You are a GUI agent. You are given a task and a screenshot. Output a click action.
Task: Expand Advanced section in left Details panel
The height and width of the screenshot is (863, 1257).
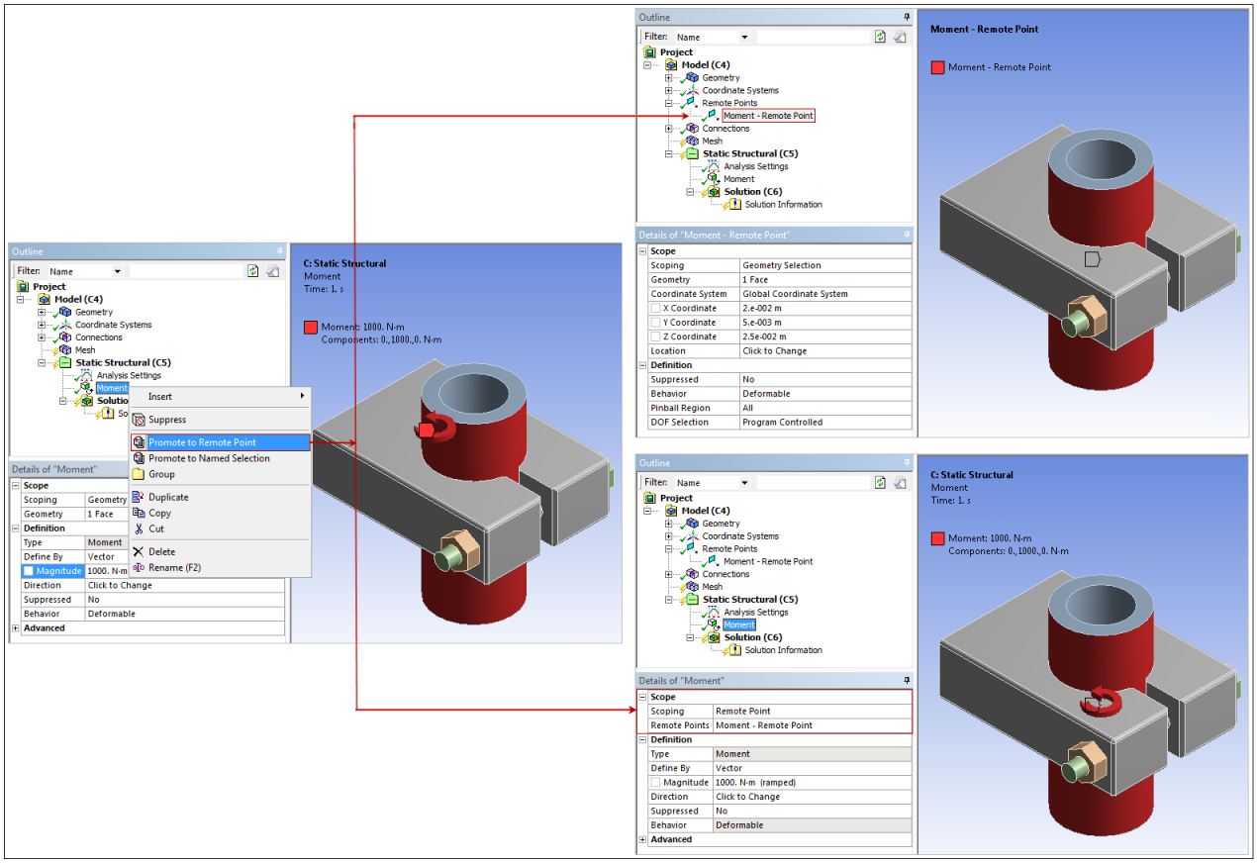click(x=16, y=628)
